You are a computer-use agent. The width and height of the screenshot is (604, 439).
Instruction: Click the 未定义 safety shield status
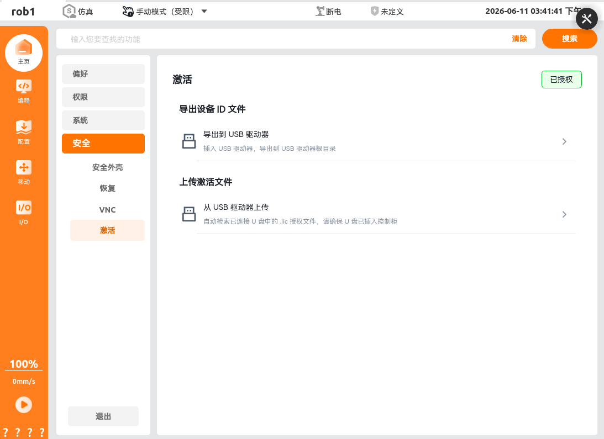tap(387, 12)
